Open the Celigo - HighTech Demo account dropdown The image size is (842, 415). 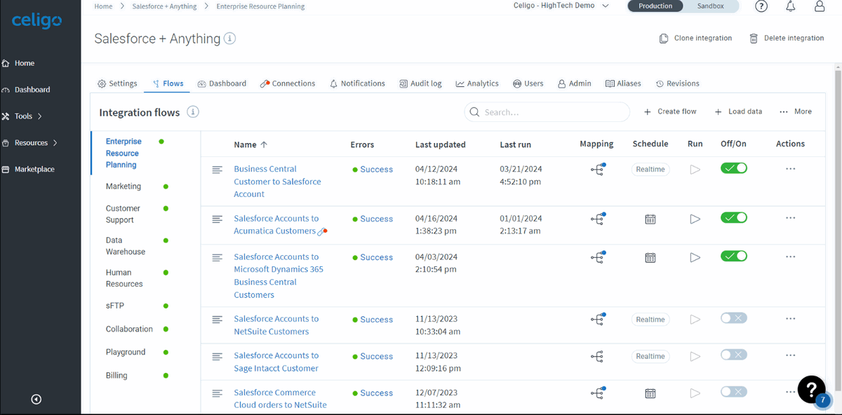click(561, 6)
